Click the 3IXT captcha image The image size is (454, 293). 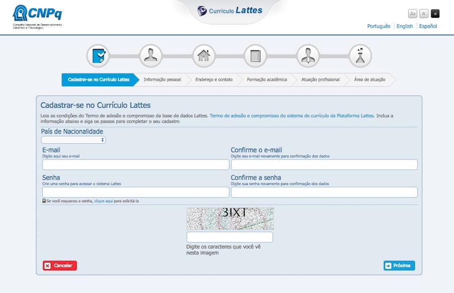[x=230, y=218]
